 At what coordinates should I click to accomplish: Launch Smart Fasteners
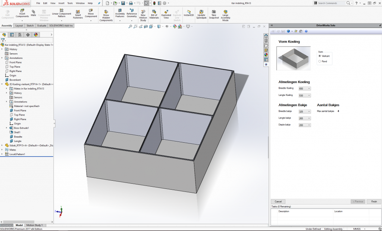click(x=78, y=15)
